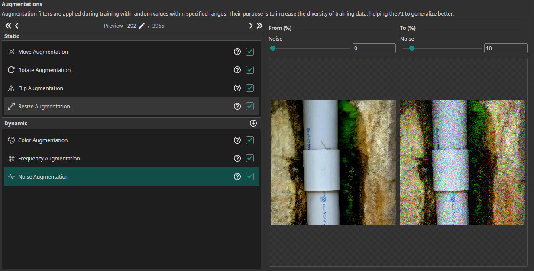
Task: Click the pencil icon to edit preview number
Action: (x=142, y=26)
